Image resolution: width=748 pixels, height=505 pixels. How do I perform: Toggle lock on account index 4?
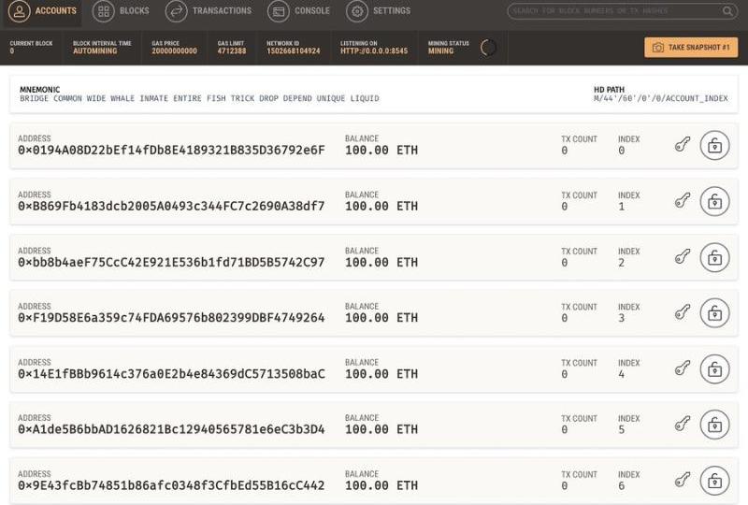714,369
